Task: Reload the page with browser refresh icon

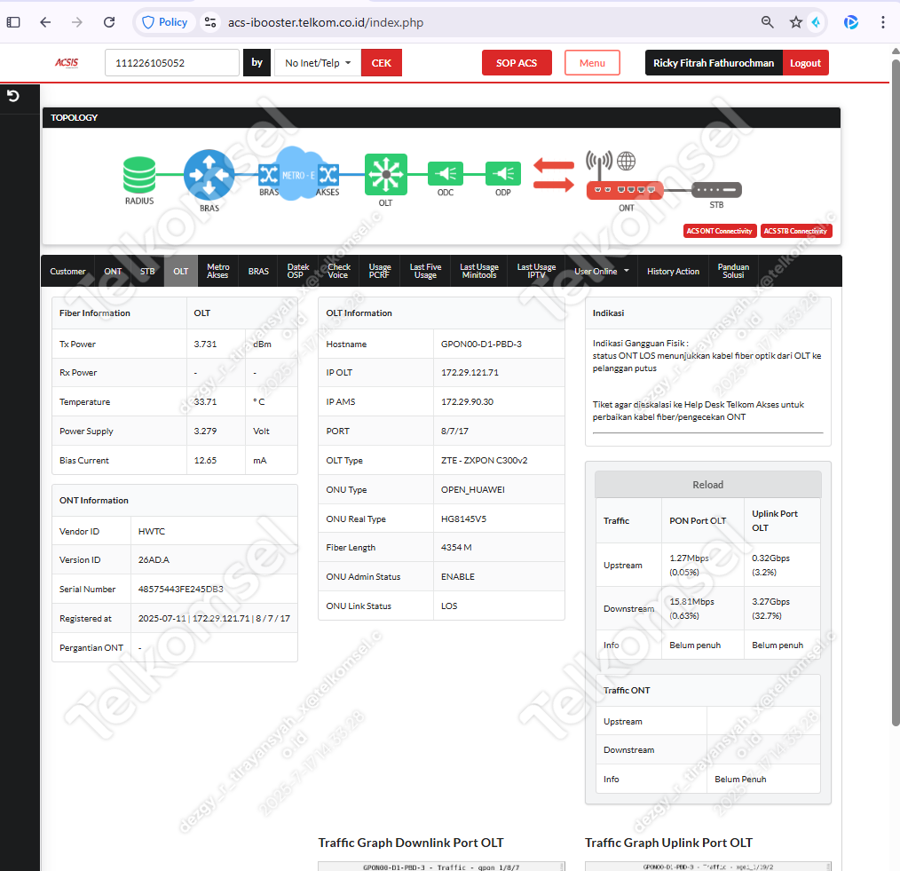Action: [109, 22]
